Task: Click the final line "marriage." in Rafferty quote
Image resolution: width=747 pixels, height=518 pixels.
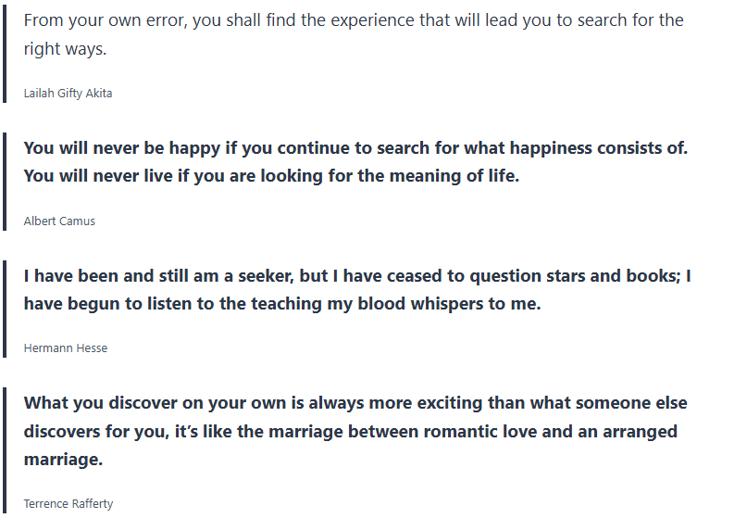Action: pos(63,459)
